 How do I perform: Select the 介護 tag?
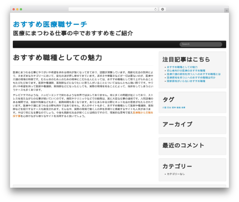[x=164, y=107]
